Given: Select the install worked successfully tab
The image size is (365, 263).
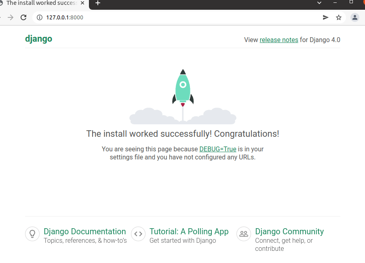Looking at the screenshot, I should (x=40, y=3).
